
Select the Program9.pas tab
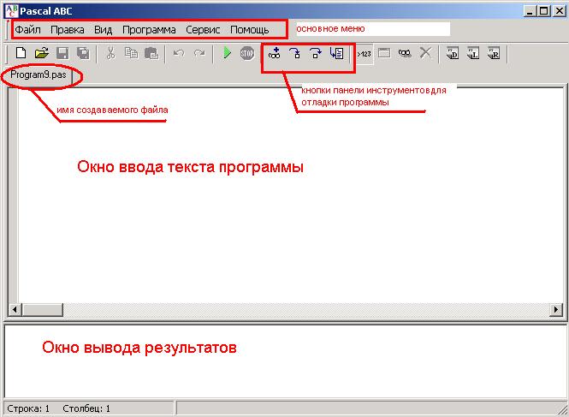click(x=39, y=75)
